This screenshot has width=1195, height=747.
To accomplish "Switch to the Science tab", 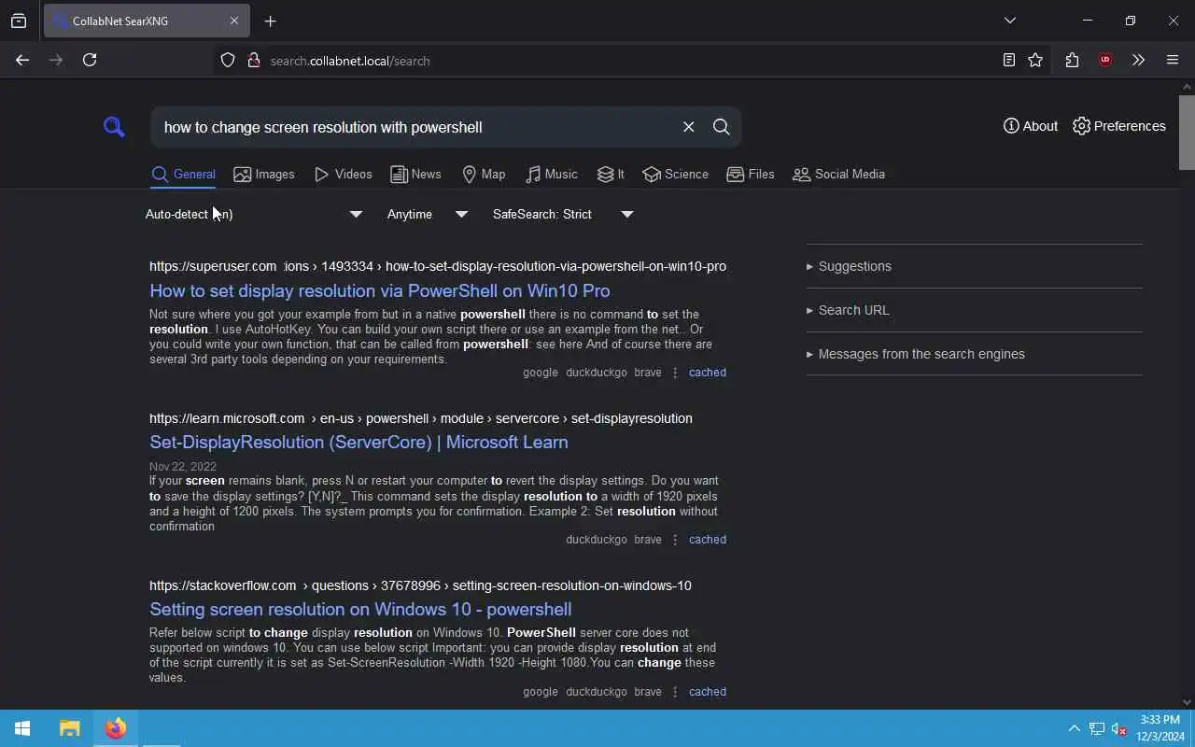I will coord(675,174).
